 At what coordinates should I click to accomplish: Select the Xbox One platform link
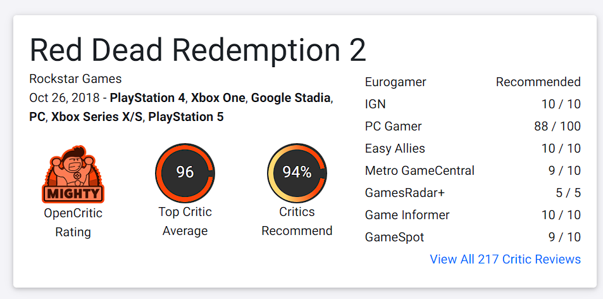click(218, 98)
